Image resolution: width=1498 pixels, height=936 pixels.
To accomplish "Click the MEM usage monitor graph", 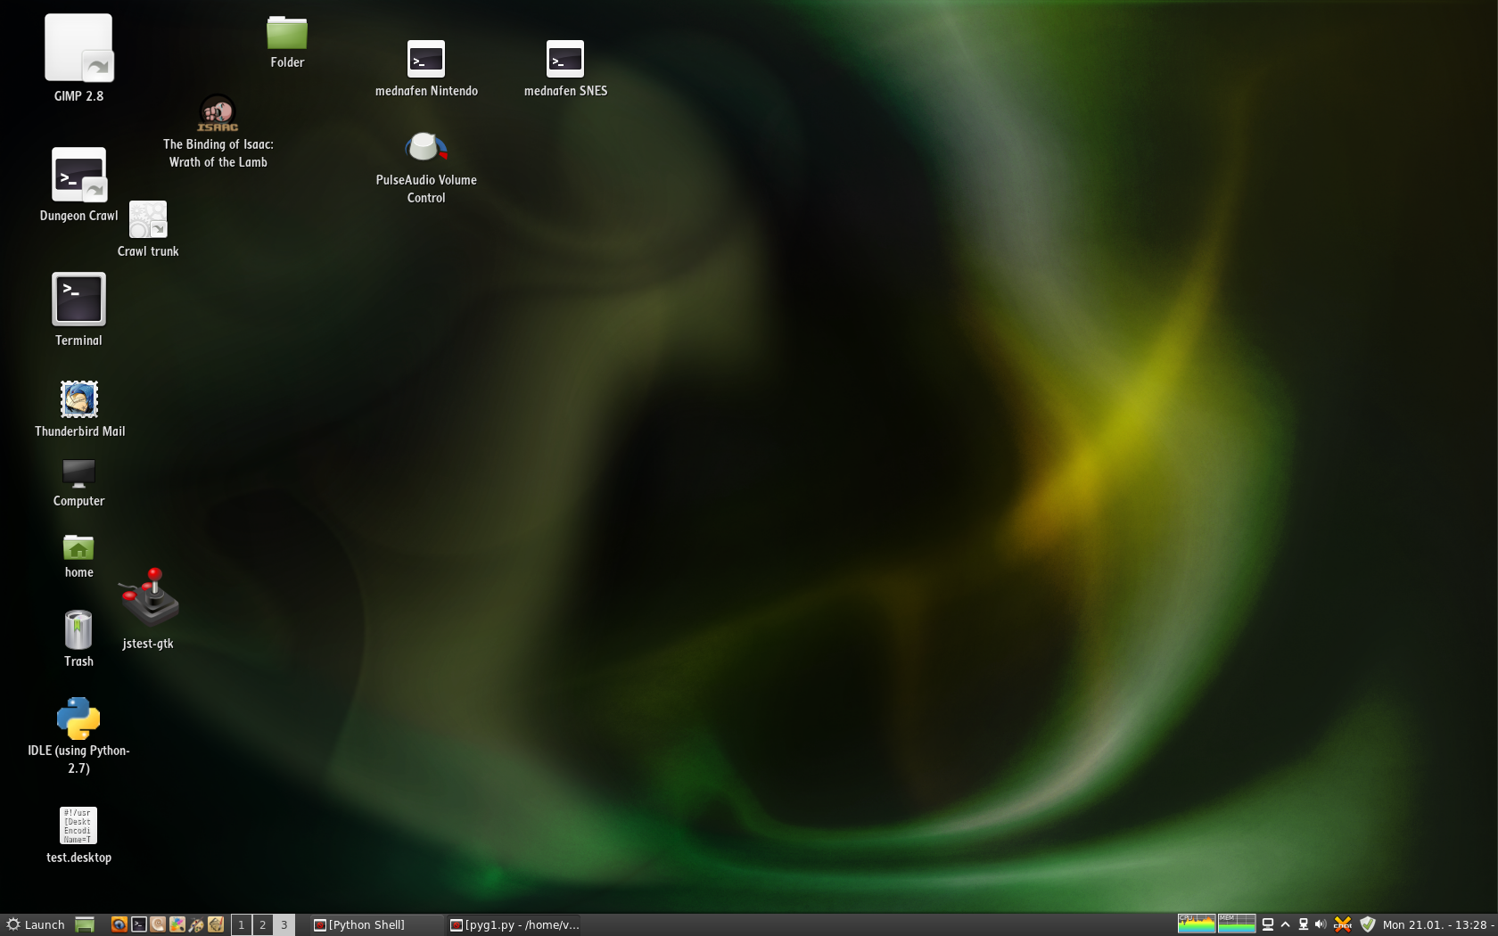I will pos(1237,924).
